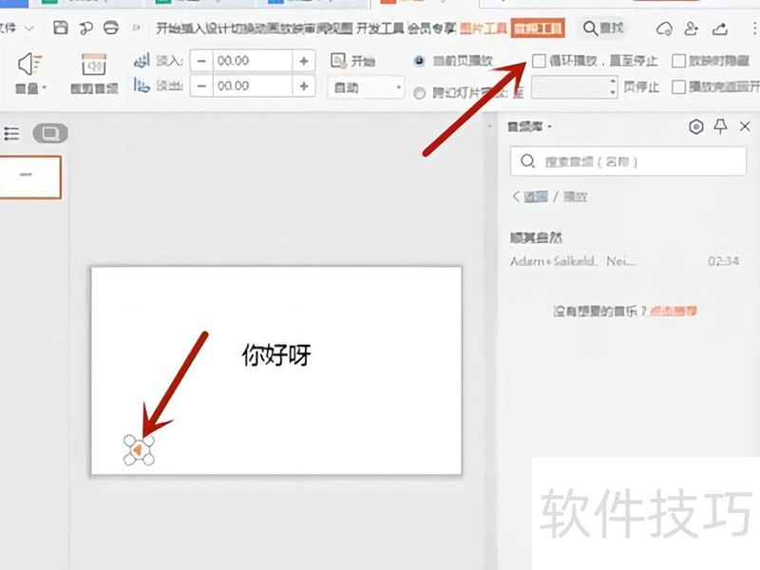Expand the quick access toolbar overflow arrow
This screenshot has width=760, height=570.
(x=136, y=28)
